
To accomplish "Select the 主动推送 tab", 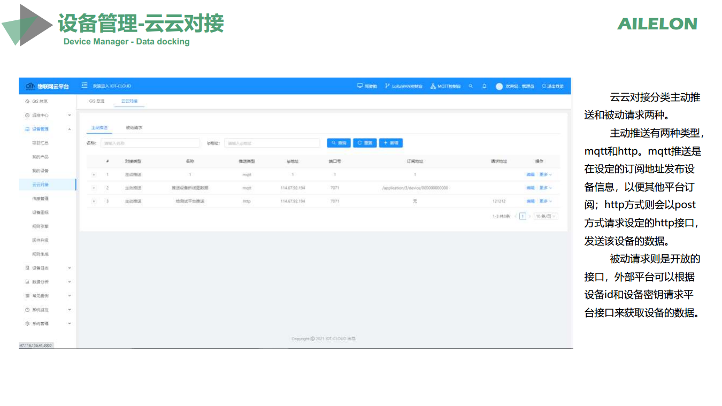I will (x=99, y=128).
